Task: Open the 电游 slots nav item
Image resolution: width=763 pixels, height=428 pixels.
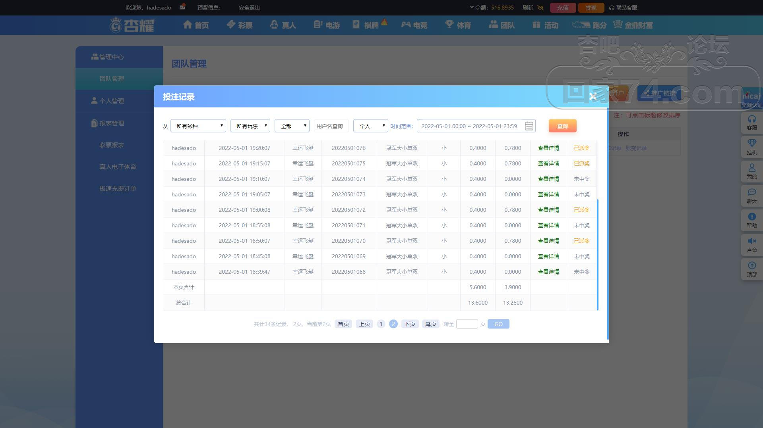Action: 327,25
